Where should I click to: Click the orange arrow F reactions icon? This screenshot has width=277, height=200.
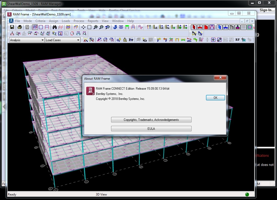click(x=165, y=40)
